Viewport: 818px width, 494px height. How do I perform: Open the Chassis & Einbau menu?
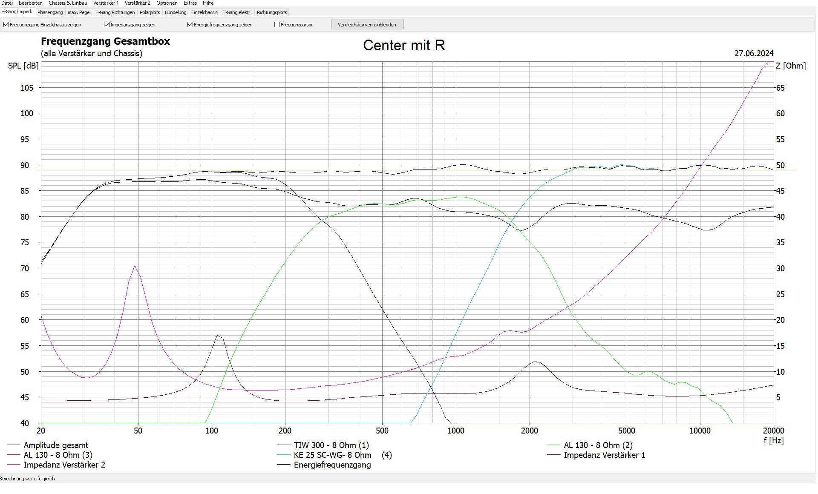click(x=68, y=3)
